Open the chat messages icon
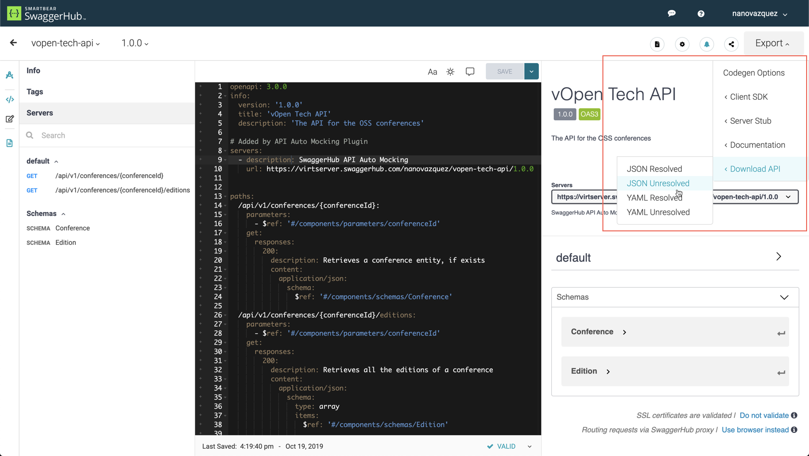The height and width of the screenshot is (456, 809). coord(672,13)
